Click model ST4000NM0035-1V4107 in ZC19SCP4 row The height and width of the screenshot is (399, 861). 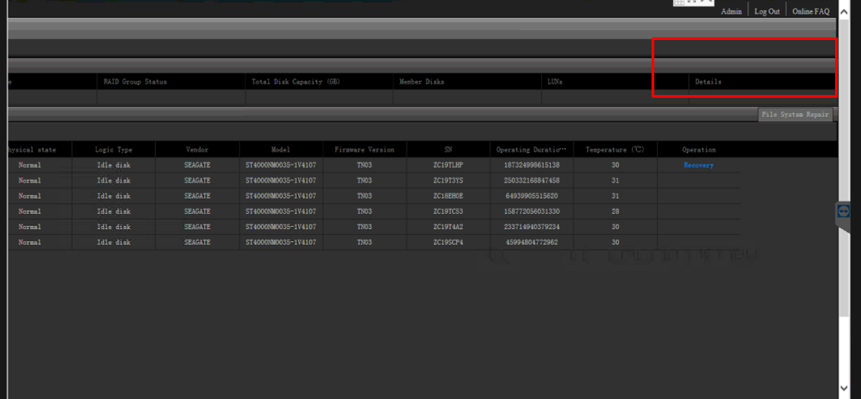[x=281, y=242]
